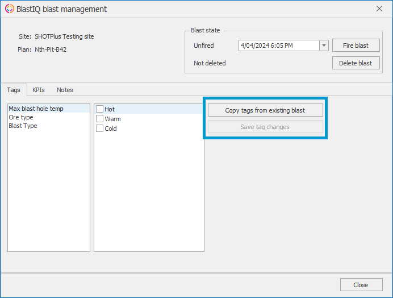This screenshot has width=393, height=298.
Task: Switch to the Notes tab
Action: pyautogui.click(x=65, y=90)
